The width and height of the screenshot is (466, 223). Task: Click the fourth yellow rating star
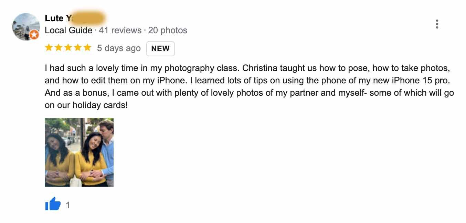(x=77, y=48)
